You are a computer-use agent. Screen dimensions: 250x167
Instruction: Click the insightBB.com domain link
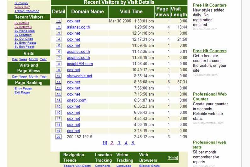[x=80, y=64]
